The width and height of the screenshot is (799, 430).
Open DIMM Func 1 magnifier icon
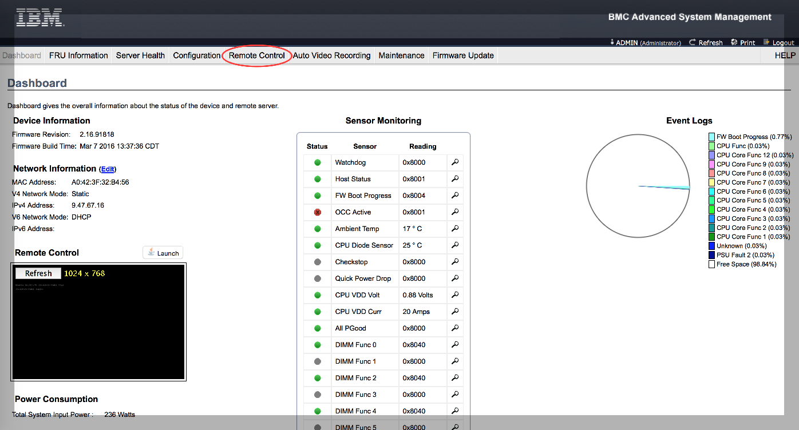click(x=455, y=361)
